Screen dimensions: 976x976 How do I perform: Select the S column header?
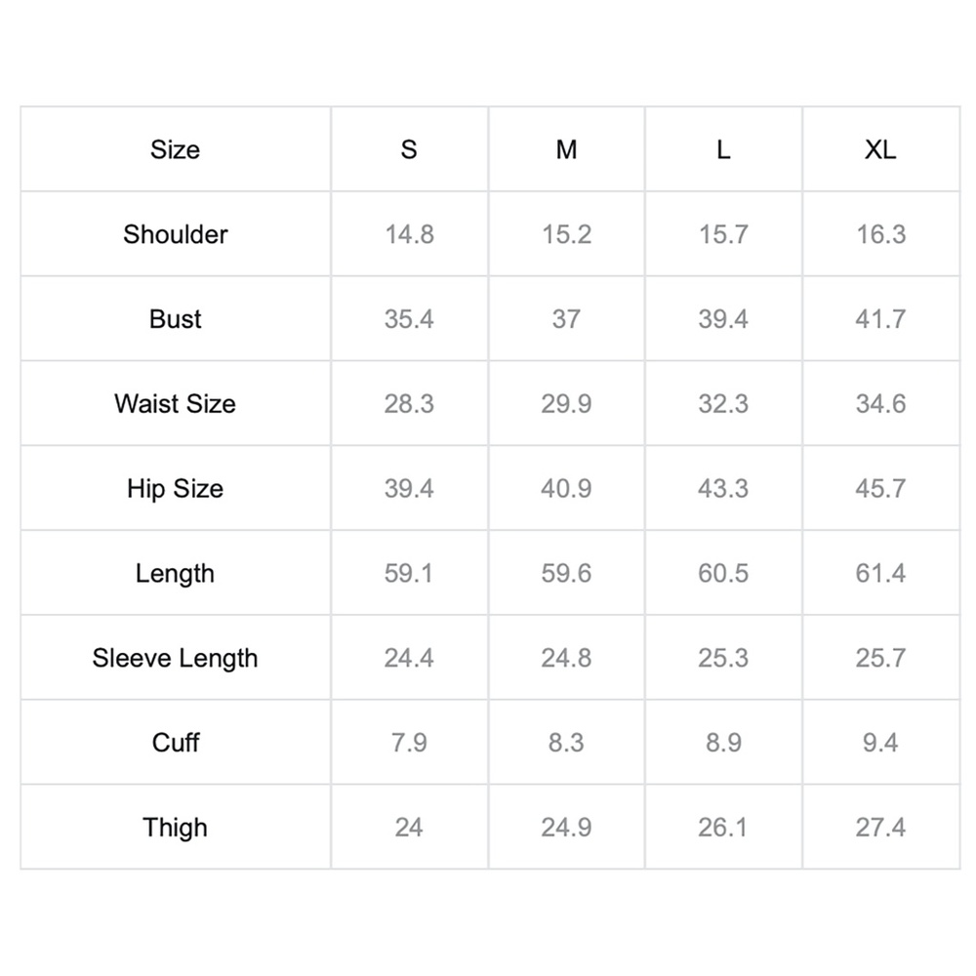point(409,149)
